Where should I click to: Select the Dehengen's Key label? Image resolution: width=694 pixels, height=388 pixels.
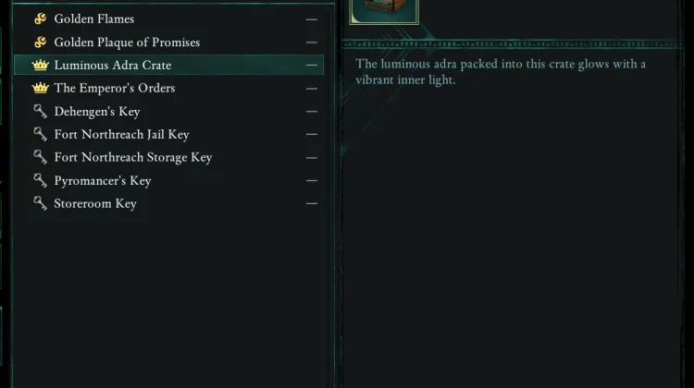[97, 111]
